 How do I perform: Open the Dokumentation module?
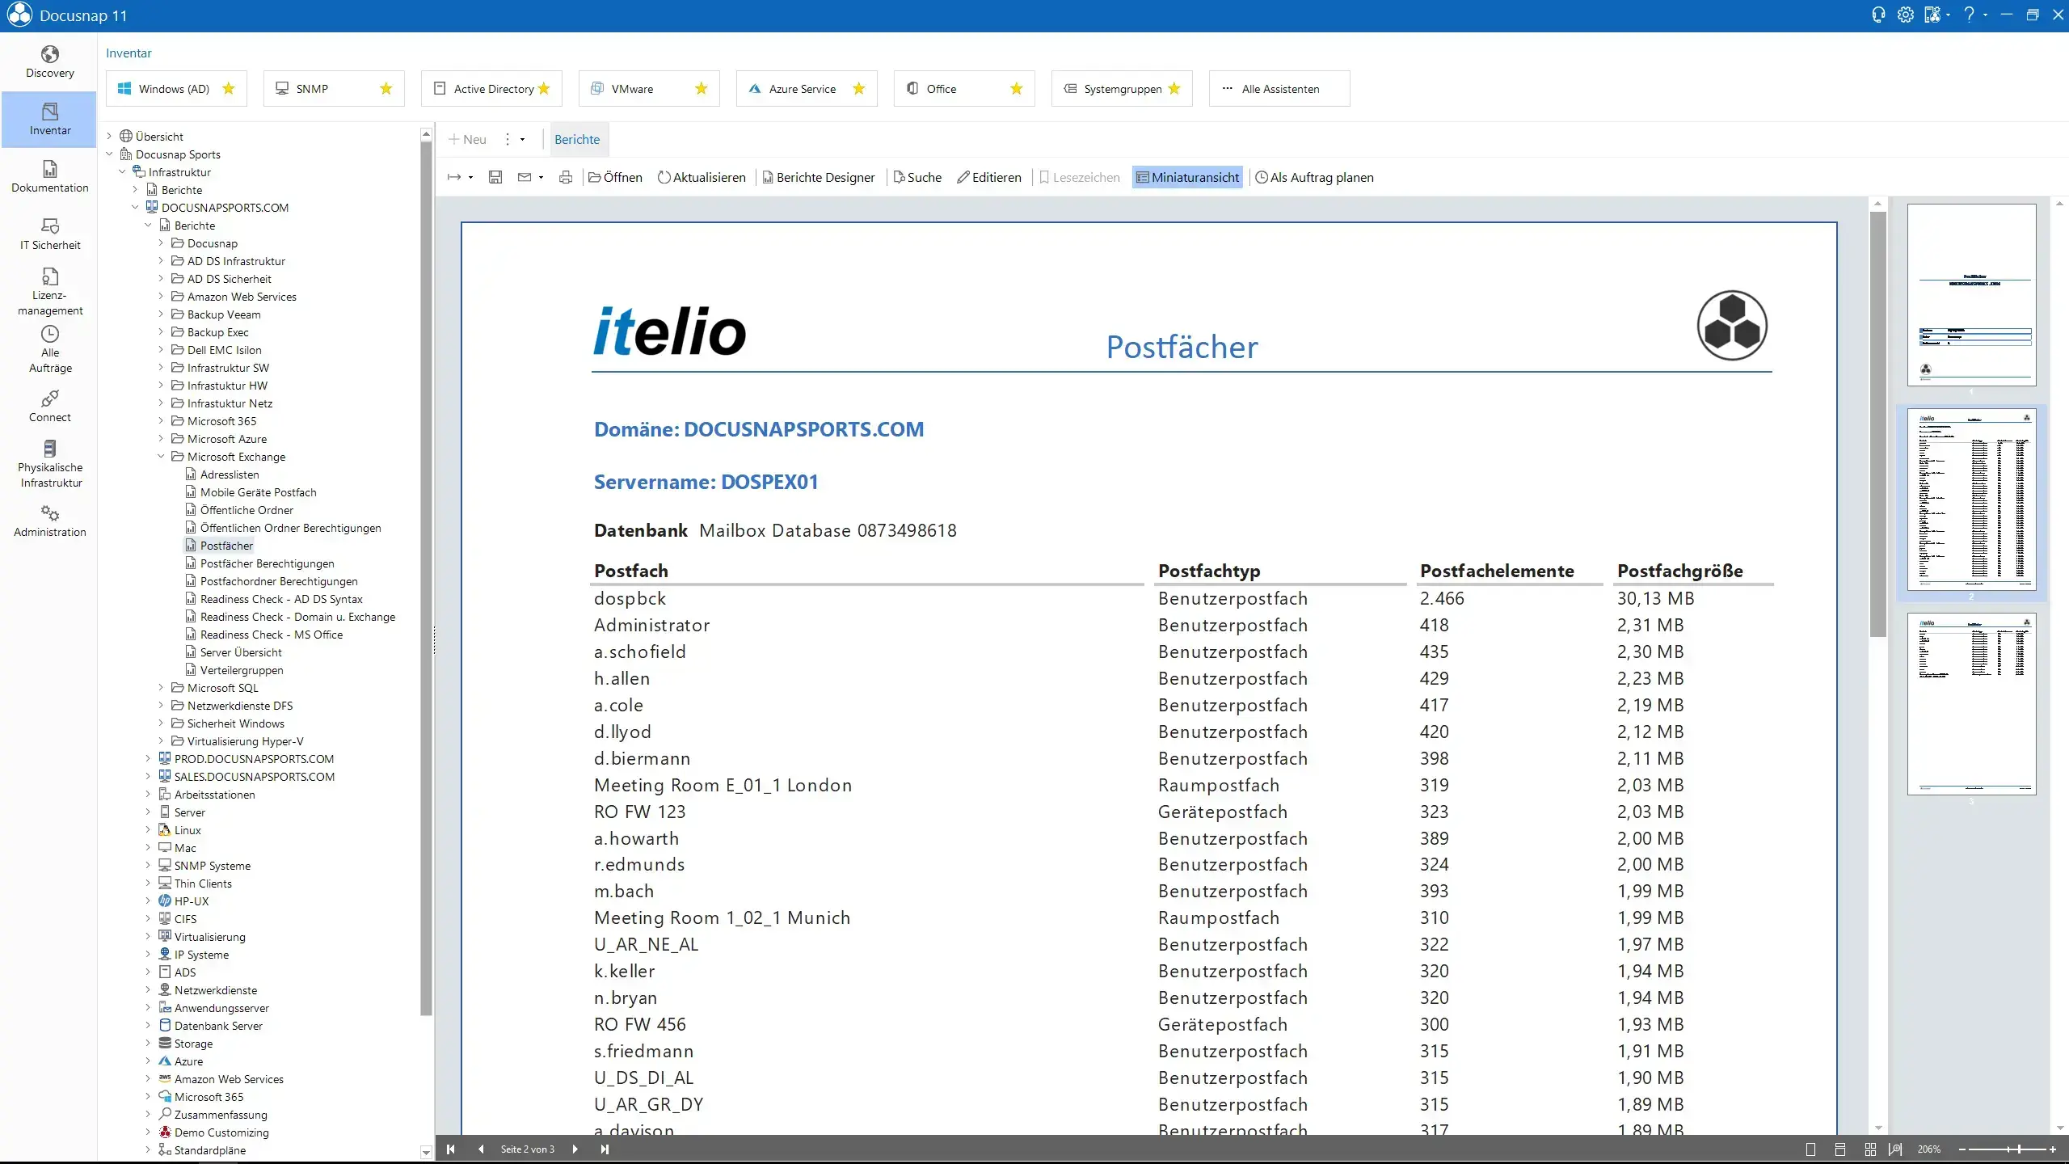point(49,177)
